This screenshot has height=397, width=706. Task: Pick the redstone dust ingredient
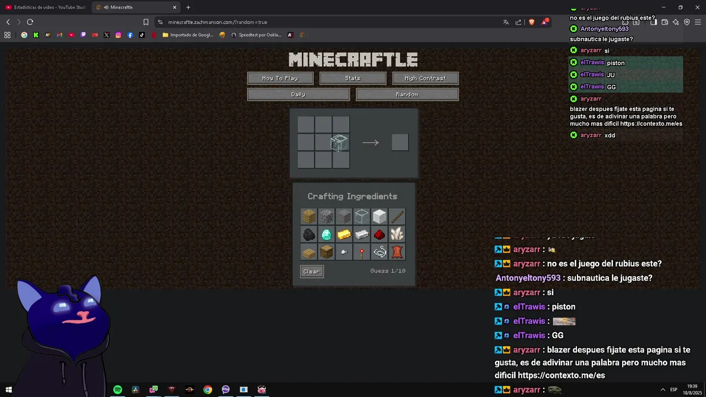379,234
